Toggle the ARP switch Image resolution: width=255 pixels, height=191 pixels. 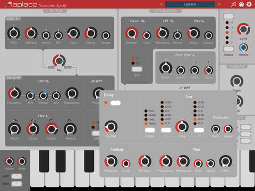click(x=16, y=176)
